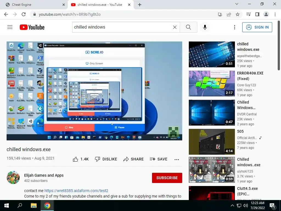Share this page icon in address bar
Image resolution: width=281 pixels, height=211 pixels.
coord(229,14)
